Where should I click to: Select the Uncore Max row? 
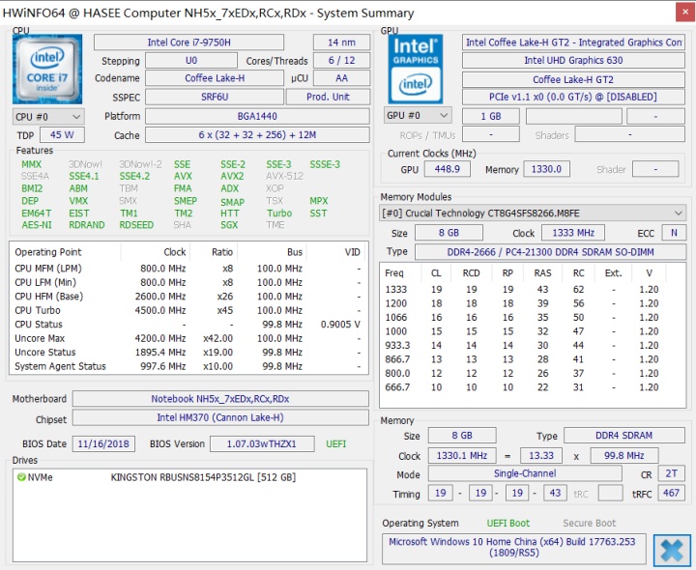(188, 338)
